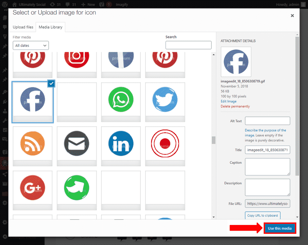Click the attachment details panel scrollbar
The image size is (308, 245).
pyautogui.click(x=297, y=106)
